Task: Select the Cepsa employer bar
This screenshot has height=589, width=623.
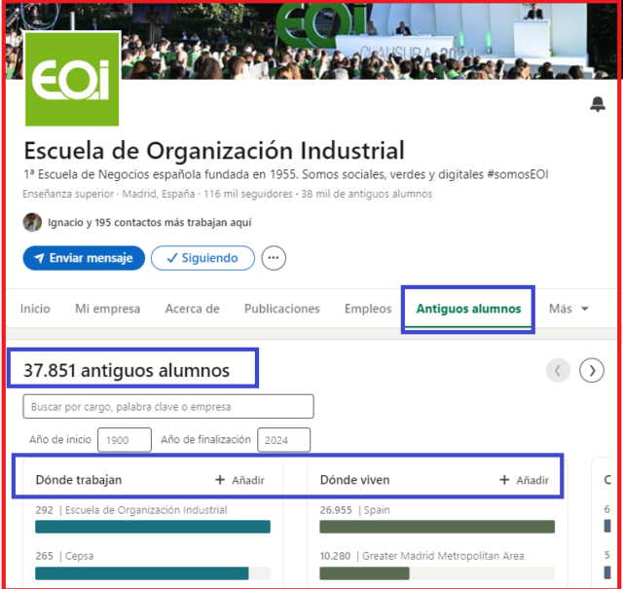Action: [x=153, y=573]
